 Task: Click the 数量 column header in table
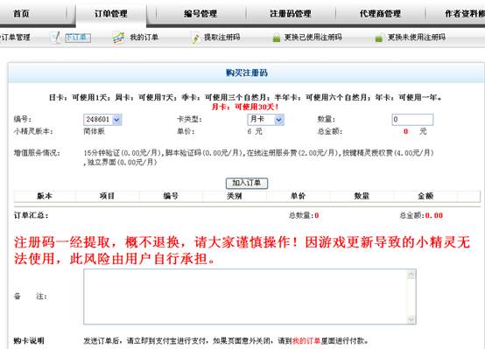coord(362,196)
